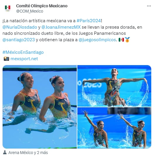155x159 pixels.
Task: Open the large left photo of two swimmers
Action: [x=40, y=107]
